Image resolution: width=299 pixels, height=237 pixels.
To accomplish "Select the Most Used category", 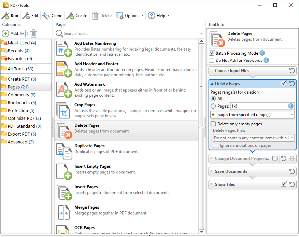I will tap(26, 43).
